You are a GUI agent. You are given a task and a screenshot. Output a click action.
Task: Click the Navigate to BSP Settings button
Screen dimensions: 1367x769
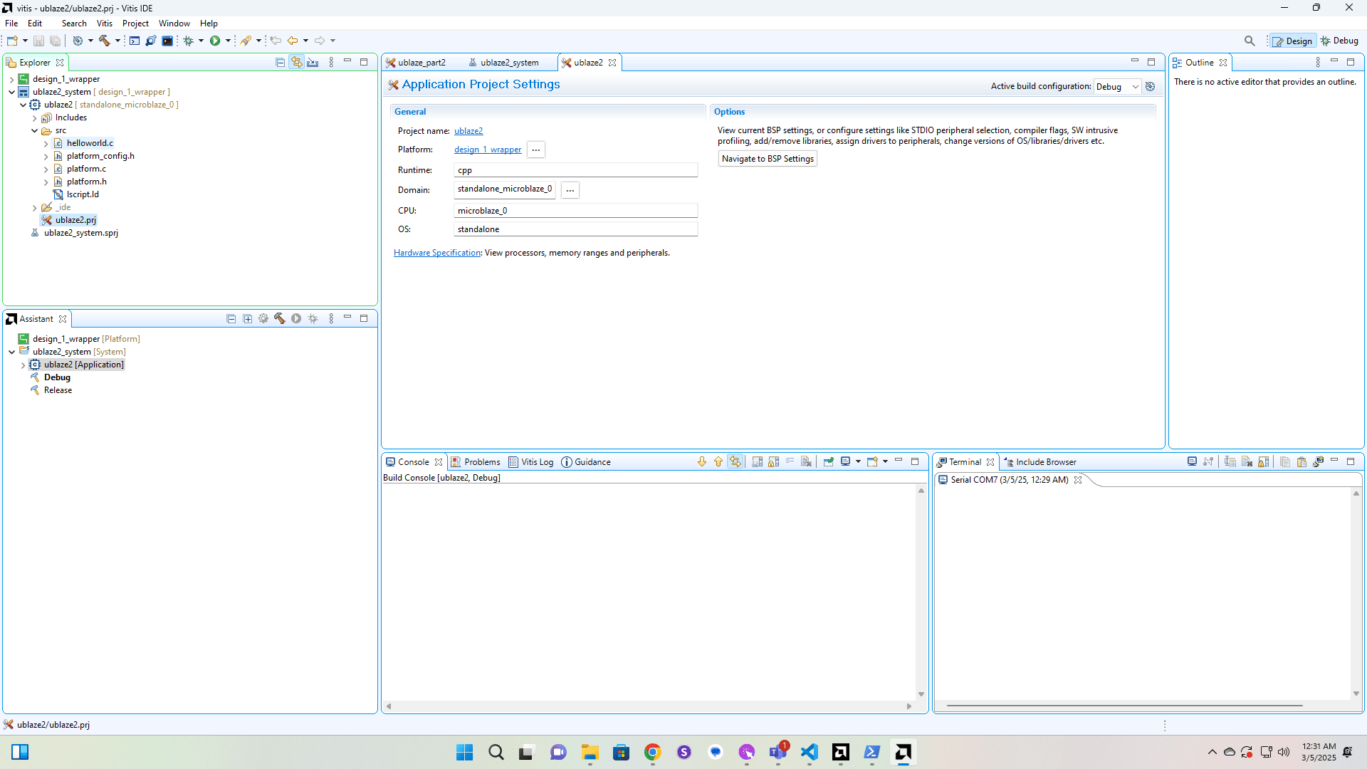pyautogui.click(x=768, y=158)
